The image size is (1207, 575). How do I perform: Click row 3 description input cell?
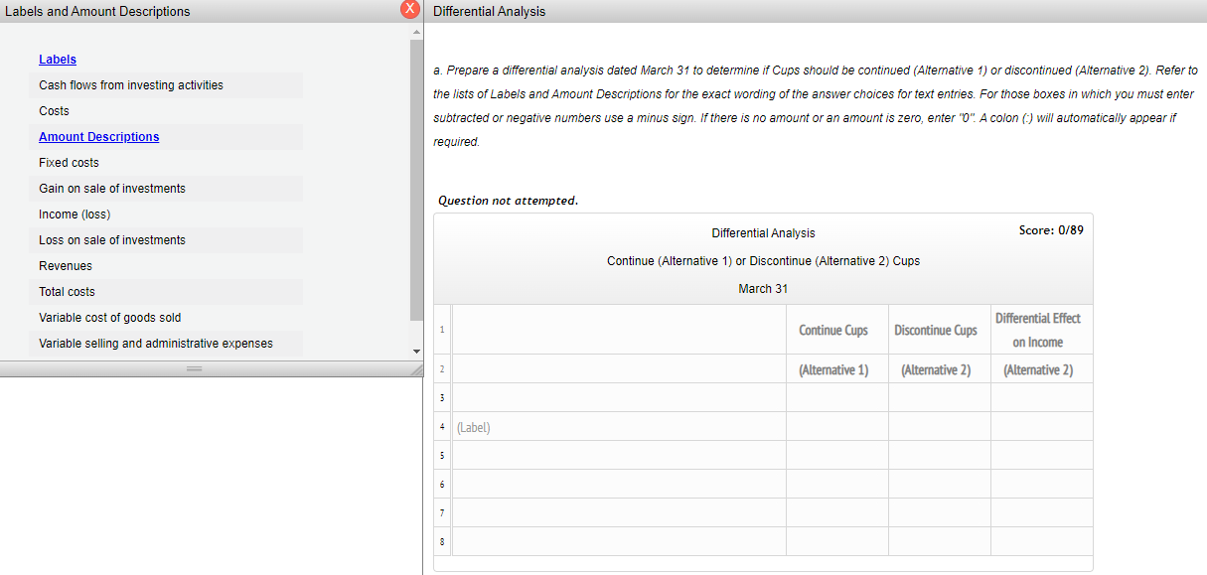[x=619, y=397]
